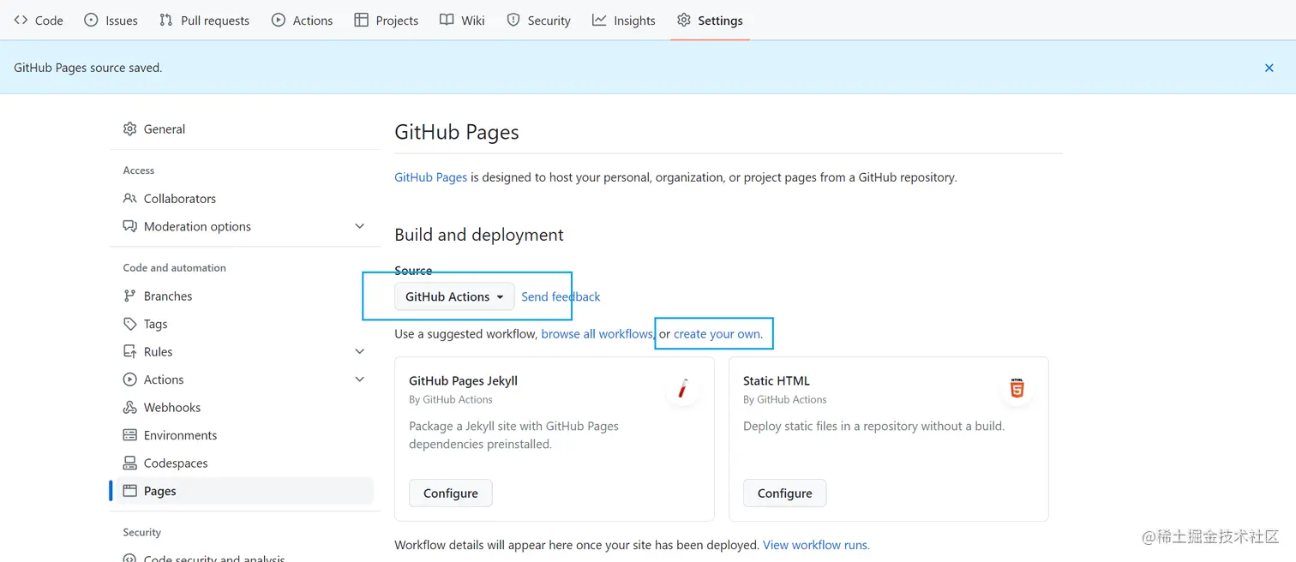Image resolution: width=1296 pixels, height=562 pixels.
Task: Open the 'View workflow runs' link
Action: [x=816, y=545]
